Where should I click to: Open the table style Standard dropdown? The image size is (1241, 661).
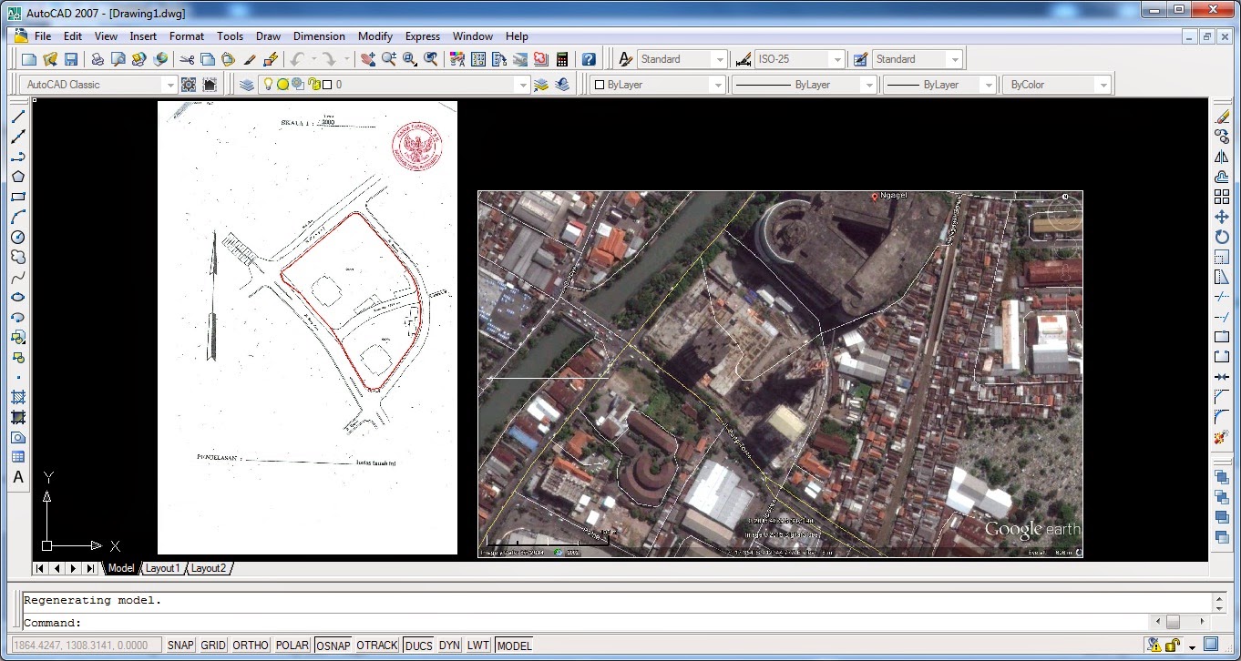coord(955,59)
